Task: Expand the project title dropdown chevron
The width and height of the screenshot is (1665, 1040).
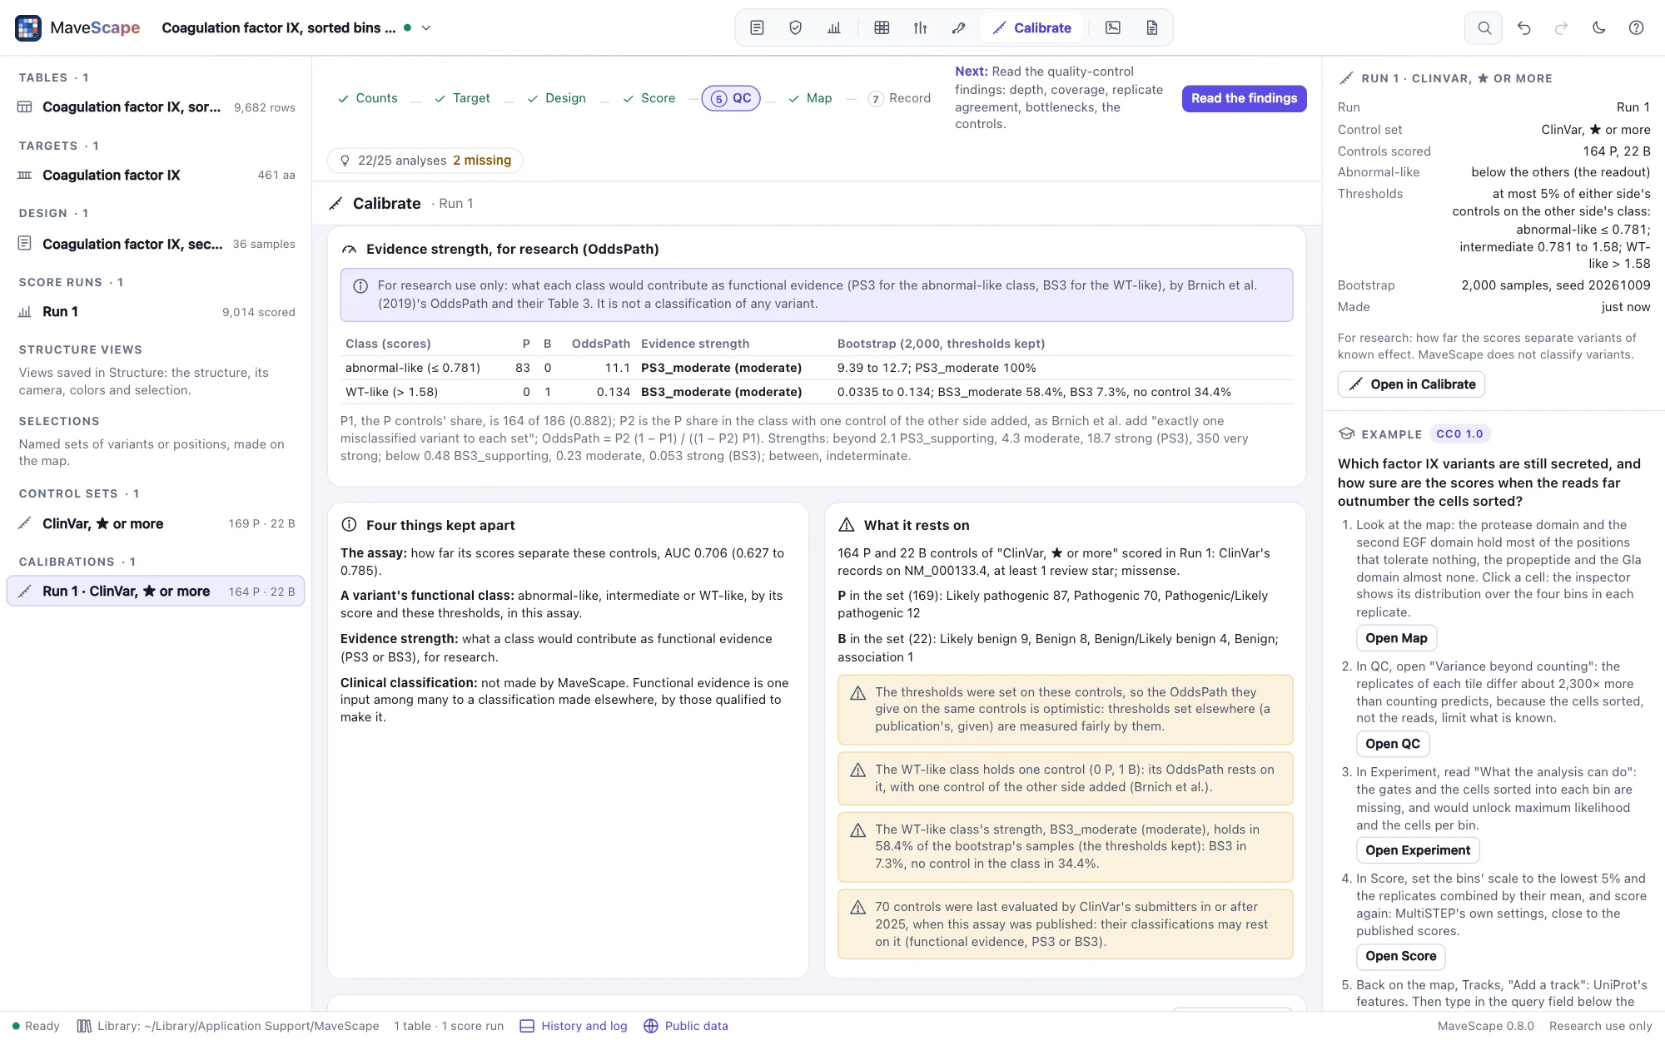Action: (x=426, y=27)
